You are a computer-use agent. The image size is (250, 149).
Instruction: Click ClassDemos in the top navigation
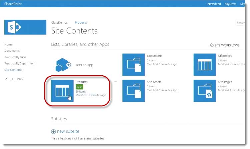(59, 23)
